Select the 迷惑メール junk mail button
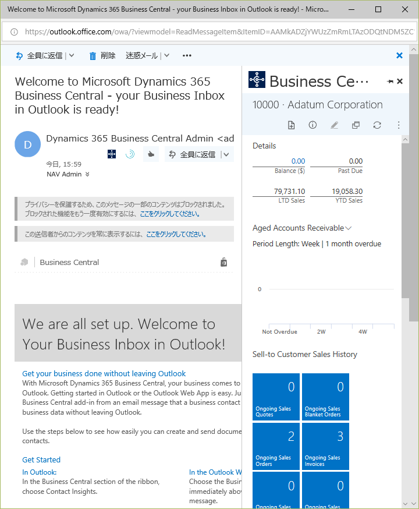This screenshot has height=509, width=419. pyautogui.click(x=141, y=55)
